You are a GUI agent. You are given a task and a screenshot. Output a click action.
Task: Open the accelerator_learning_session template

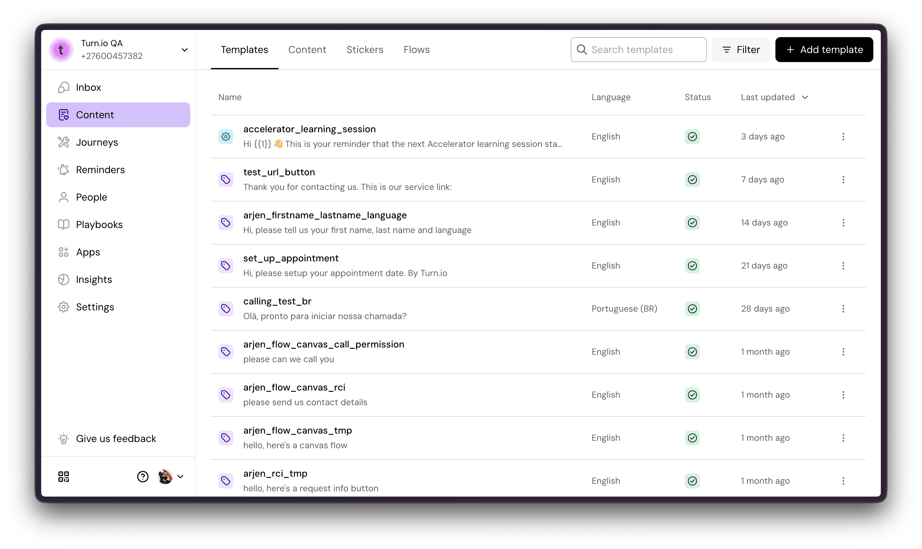pyautogui.click(x=309, y=129)
